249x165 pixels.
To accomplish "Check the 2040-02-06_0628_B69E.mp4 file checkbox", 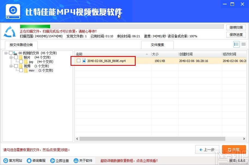I will (78, 61).
